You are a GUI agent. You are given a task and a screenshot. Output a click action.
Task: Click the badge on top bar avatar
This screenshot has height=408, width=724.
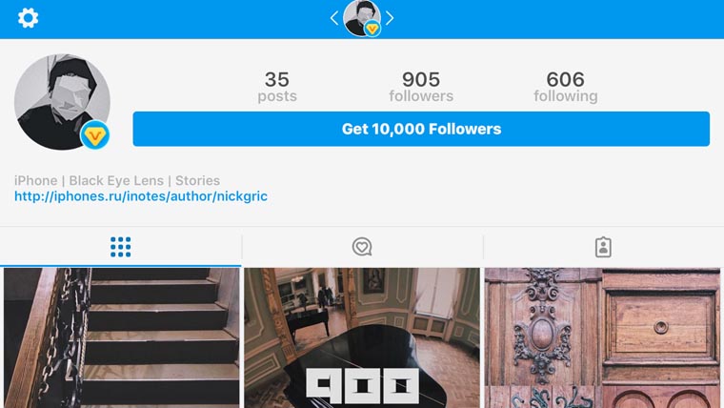point(372,29)
